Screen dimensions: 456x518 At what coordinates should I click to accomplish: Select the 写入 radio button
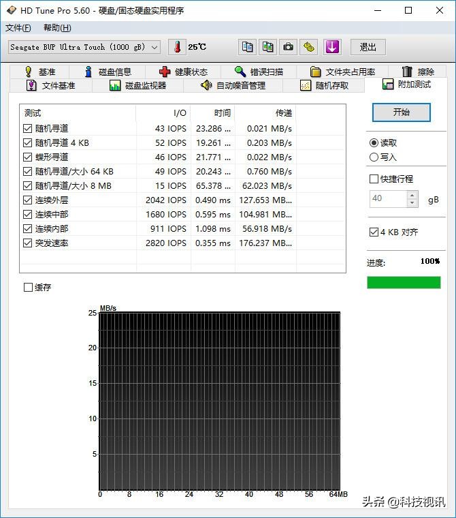pyautogui.click(x=374, y=157)
